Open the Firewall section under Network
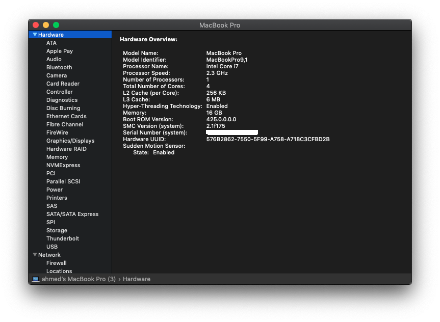Viewport: 440px width, 322px height. click(x=56, y=263)
